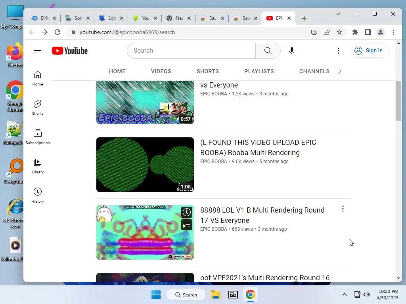Show hidden system tray icons

345,294
